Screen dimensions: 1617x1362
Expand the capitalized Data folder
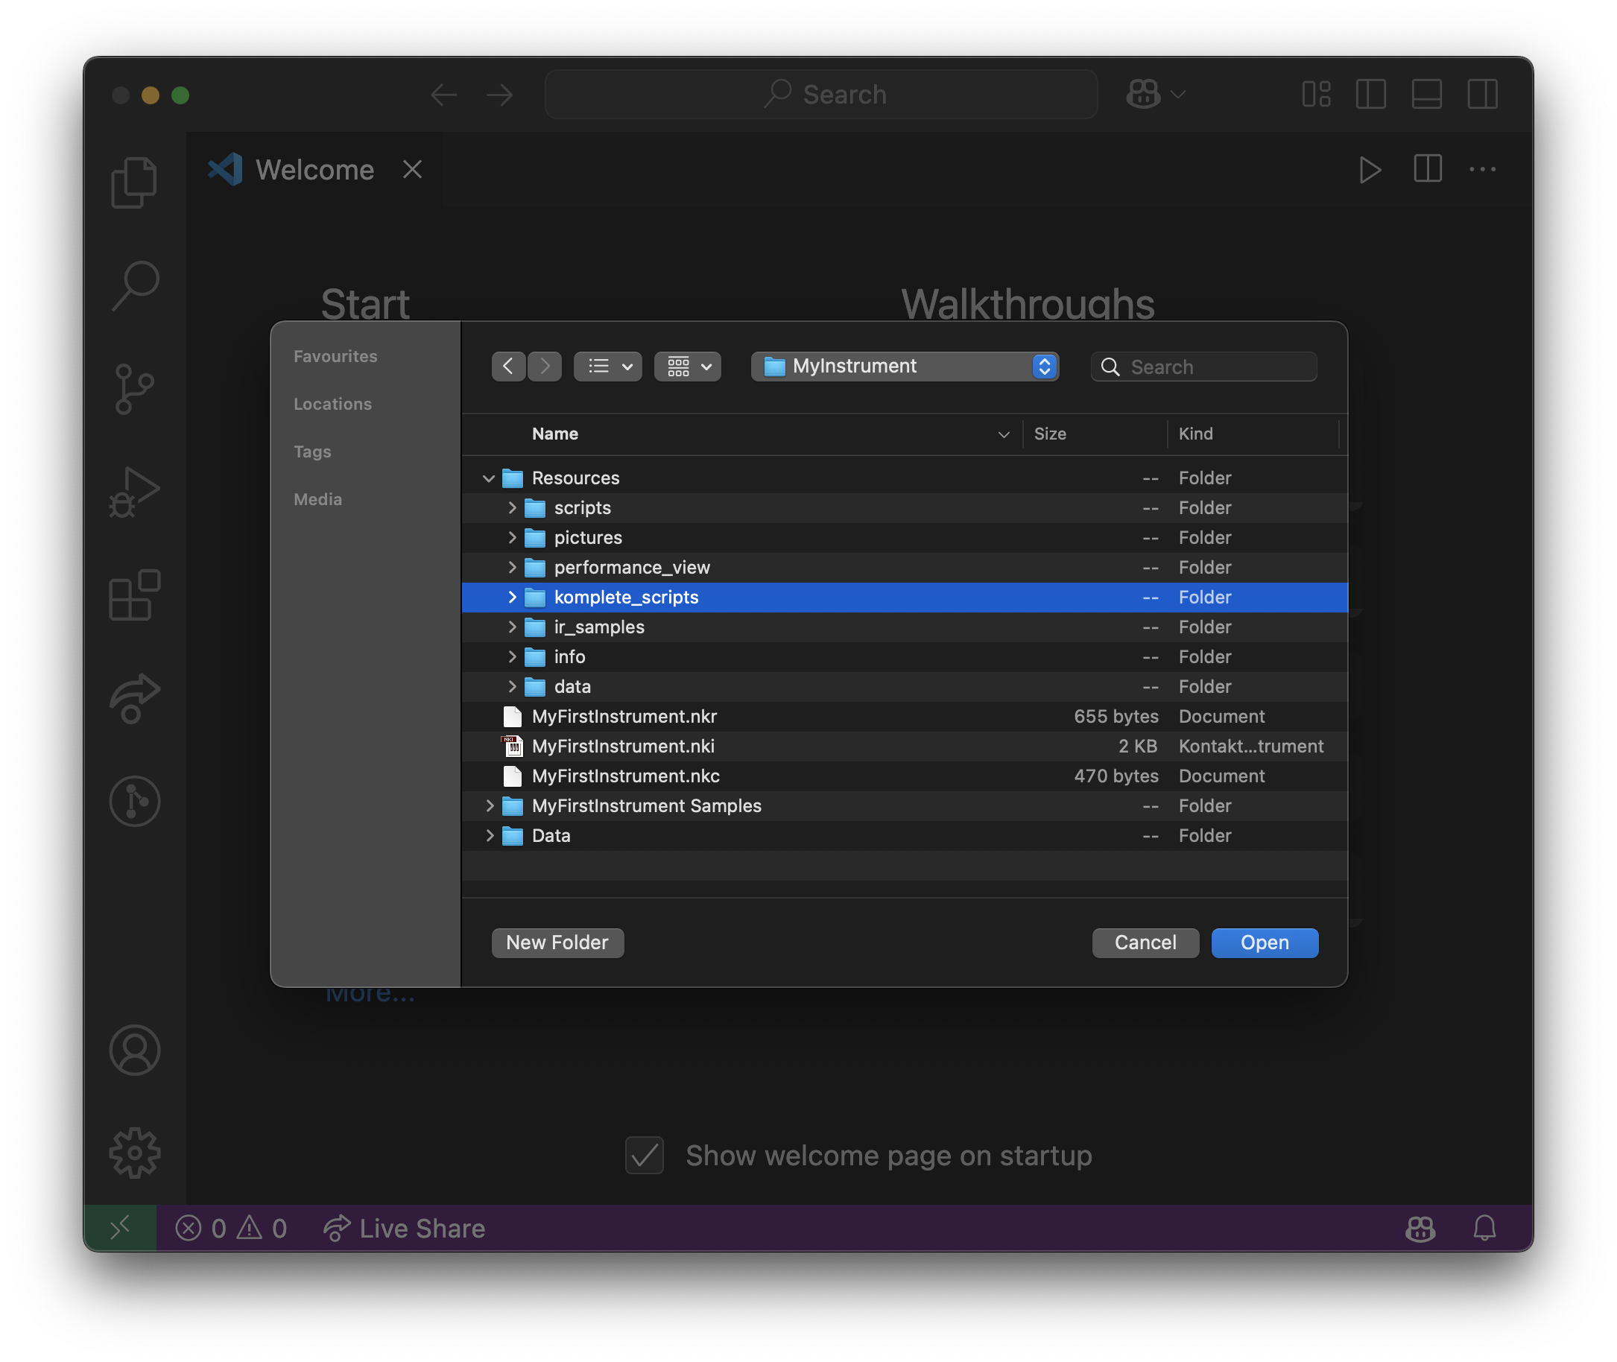489,835
